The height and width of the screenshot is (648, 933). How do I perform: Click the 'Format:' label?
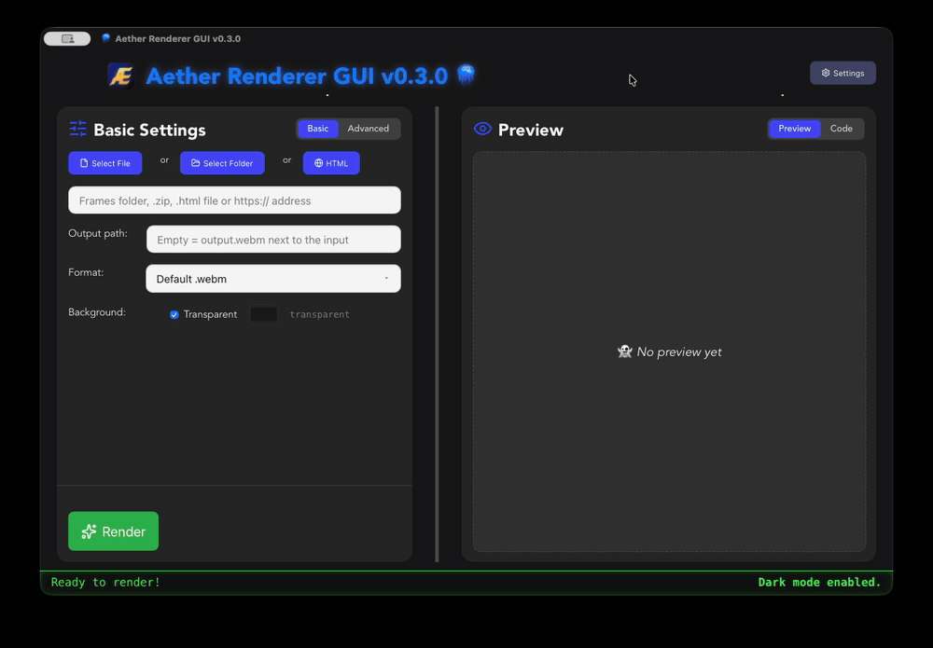point(86,272)
